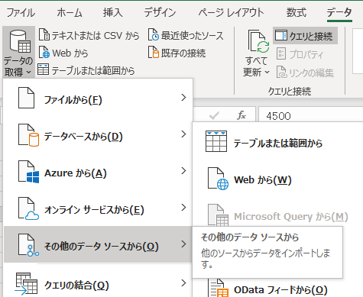Expand the すべて更新 dropdown arrow
Viewport: 363px width, 297px height.
tap(267, 73)
